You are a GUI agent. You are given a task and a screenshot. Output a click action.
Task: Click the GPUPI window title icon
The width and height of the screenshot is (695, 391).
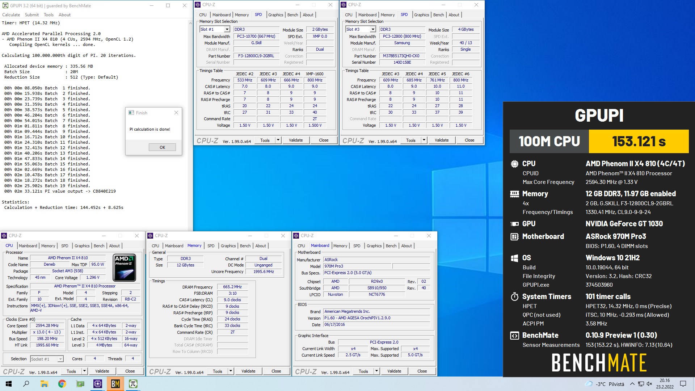[5, 5]
